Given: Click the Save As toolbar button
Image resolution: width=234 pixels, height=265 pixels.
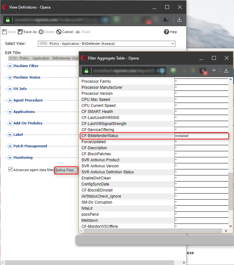Looking at the screenshot, I should click(x=27, y=32).
